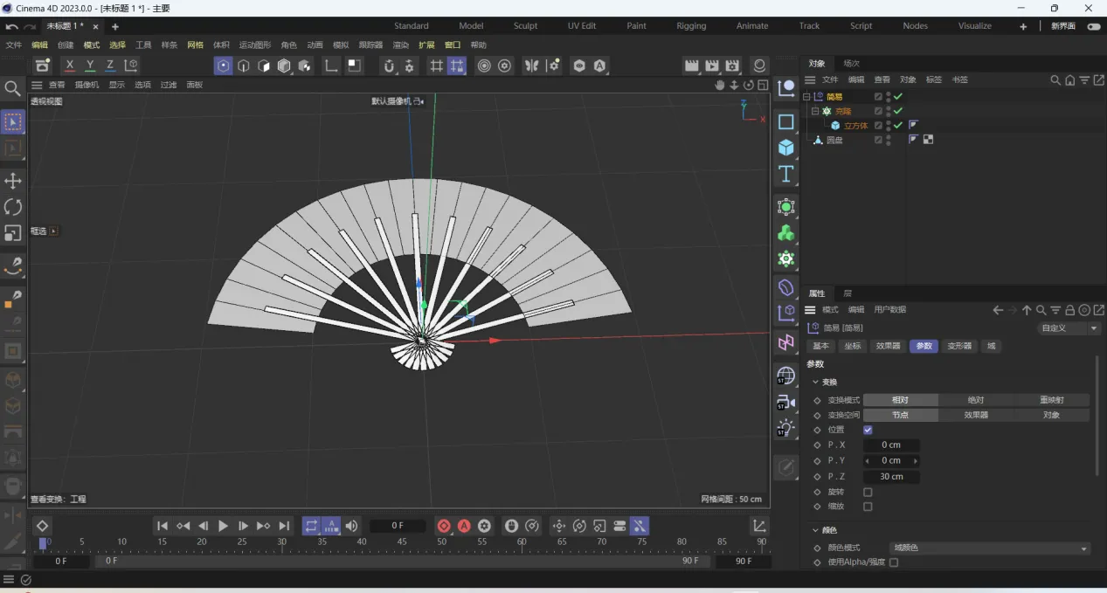Open the 网格 menu in the menu bar
This screenshot has height=593, width=1107.
click(x=195, y=45)
